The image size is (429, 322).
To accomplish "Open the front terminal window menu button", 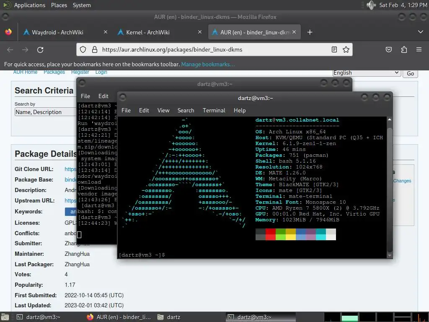I will [123, 97].
